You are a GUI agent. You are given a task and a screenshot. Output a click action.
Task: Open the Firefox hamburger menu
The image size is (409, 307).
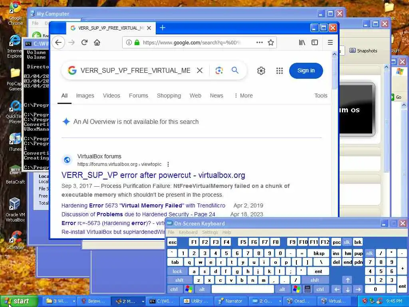click(330, 42)
